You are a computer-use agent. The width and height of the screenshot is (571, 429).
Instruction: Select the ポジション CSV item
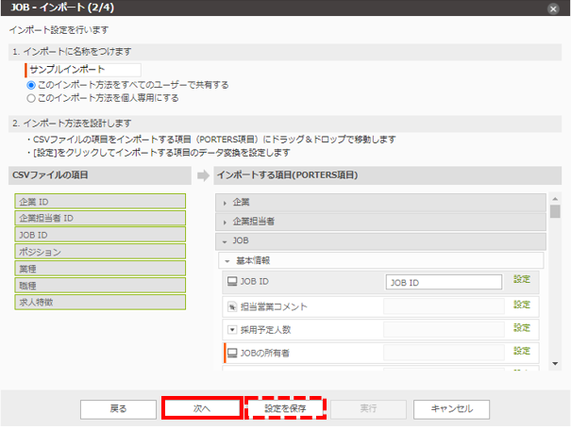[100, 252]
